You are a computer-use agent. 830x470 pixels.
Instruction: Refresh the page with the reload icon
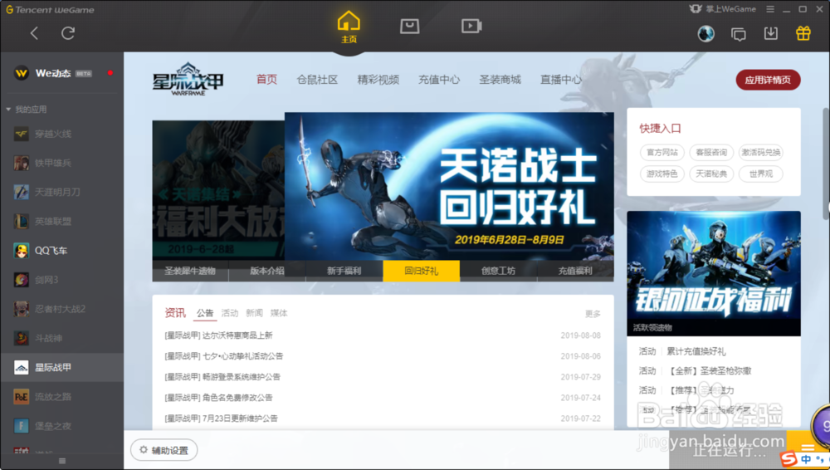click(x=68, y=33)
